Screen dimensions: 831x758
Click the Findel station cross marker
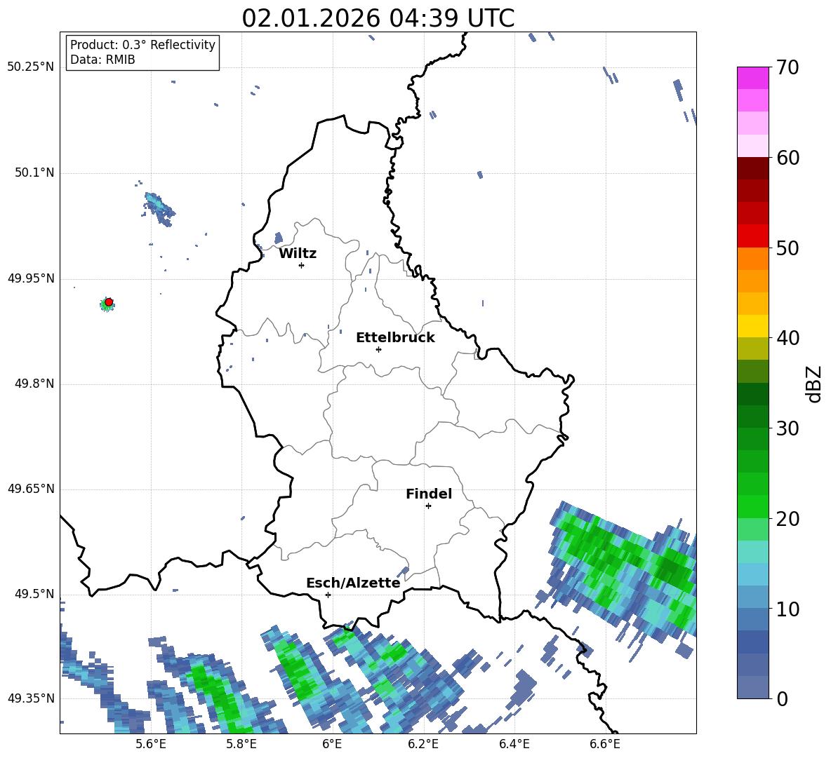point(428,506)
